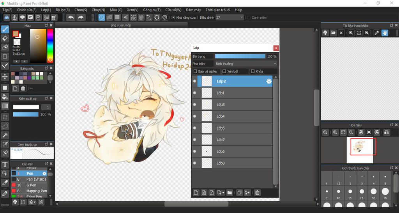Toggle Cạnh mềm checkbox
The image size is (399, 213).
(249, 18)
